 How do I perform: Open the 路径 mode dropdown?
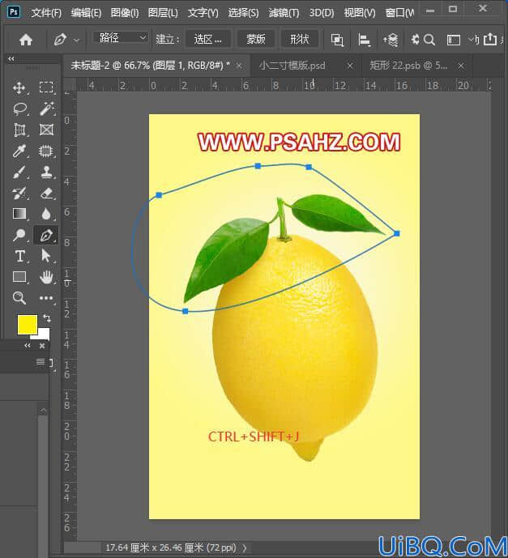tap(121, 38)
